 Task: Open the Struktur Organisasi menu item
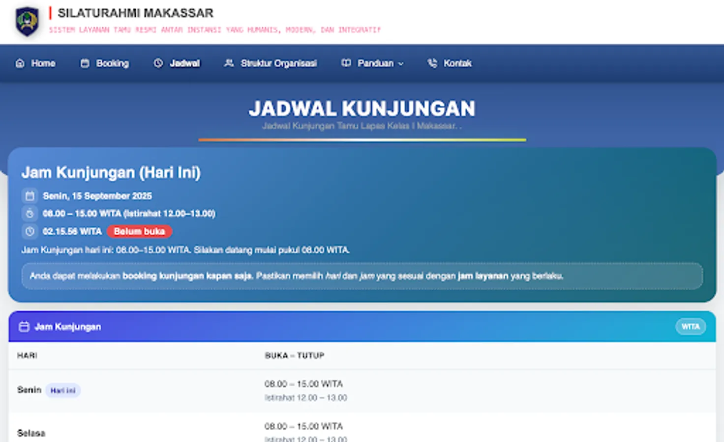pos(271,63)
